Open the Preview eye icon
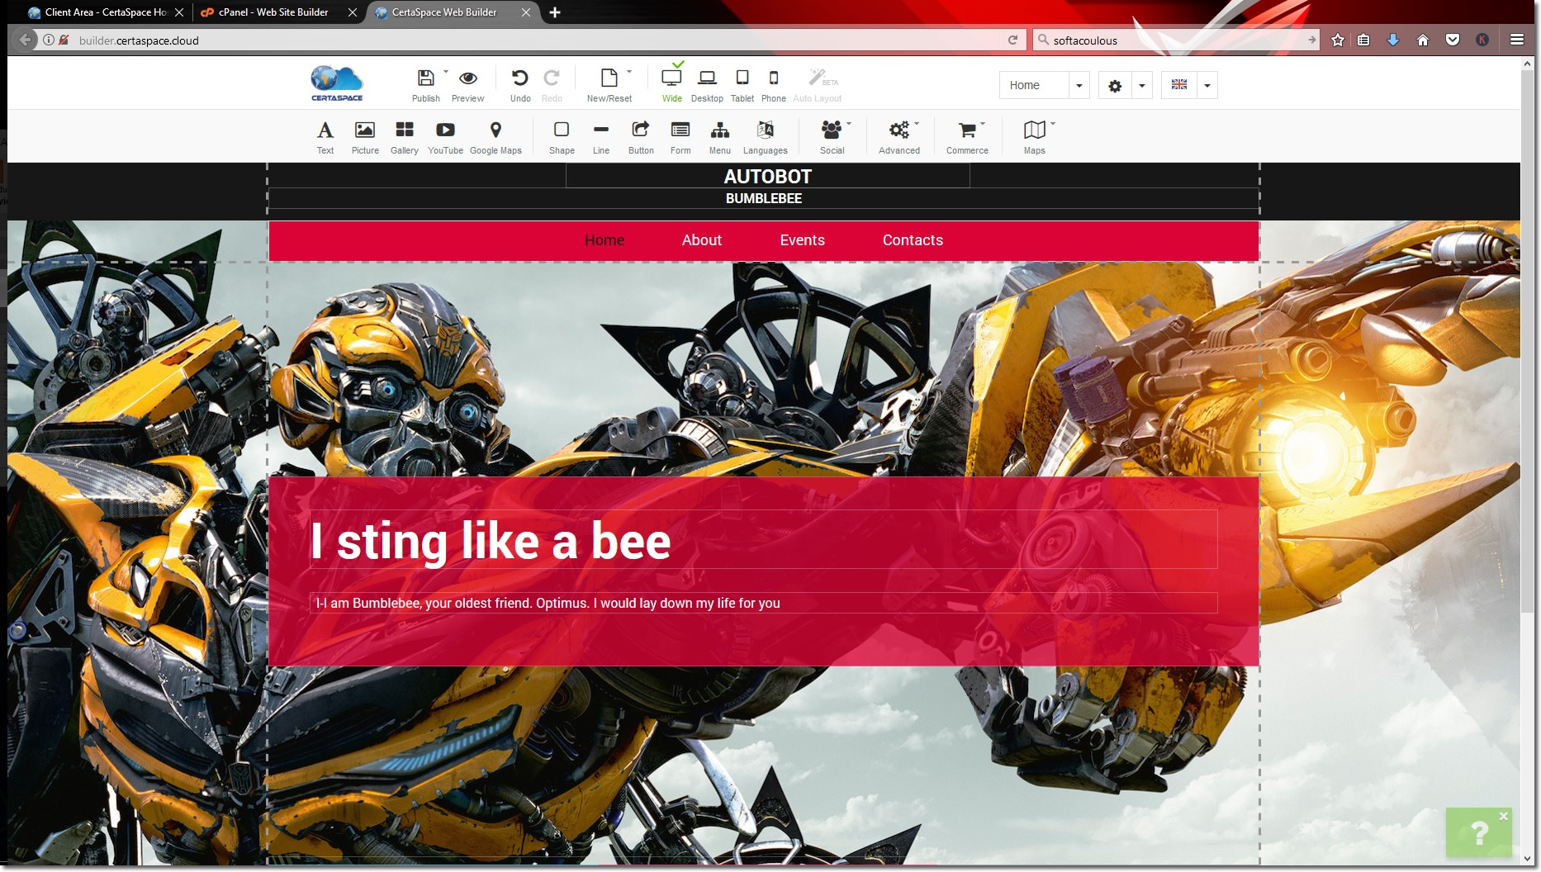The image size is (1541, 872). click(x=467, y=78)
